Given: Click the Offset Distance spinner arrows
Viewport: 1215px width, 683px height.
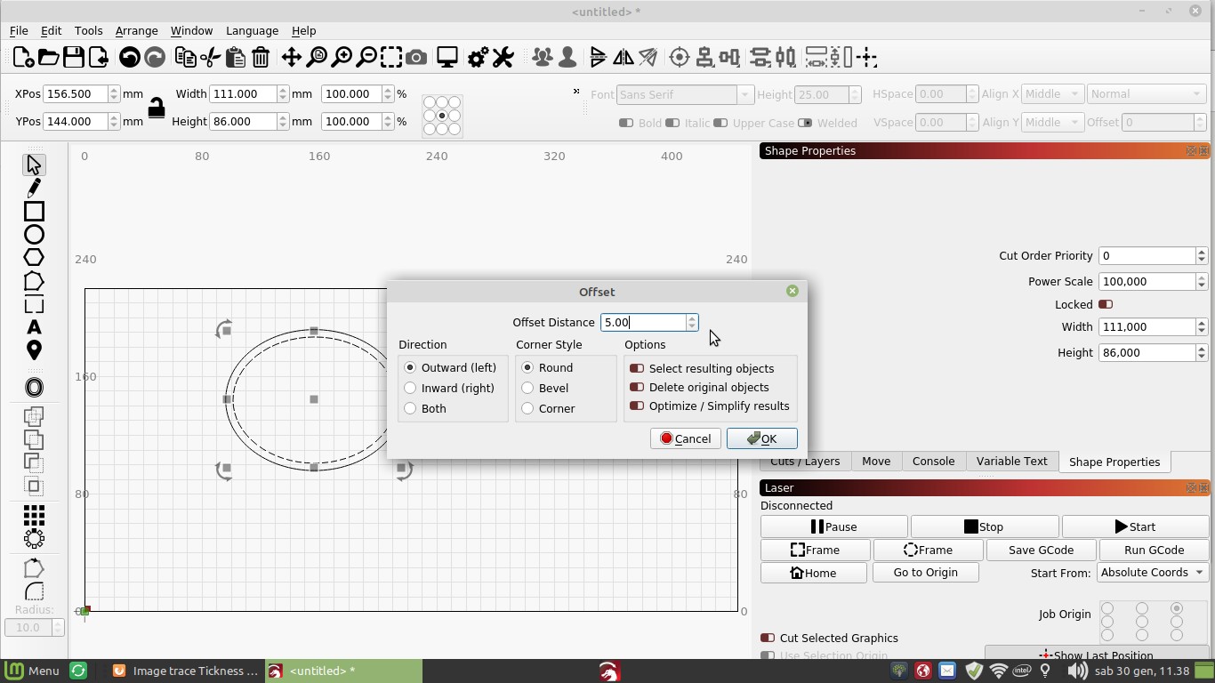Looking at the screenshot, I should [692, 323].
